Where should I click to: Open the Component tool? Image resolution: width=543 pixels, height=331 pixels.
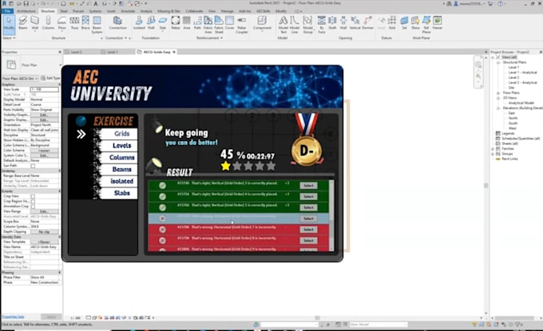tap(262, 23)
